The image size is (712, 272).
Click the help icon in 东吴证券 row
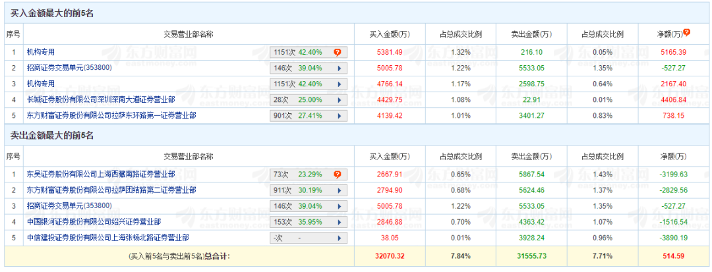pos(338,174)
